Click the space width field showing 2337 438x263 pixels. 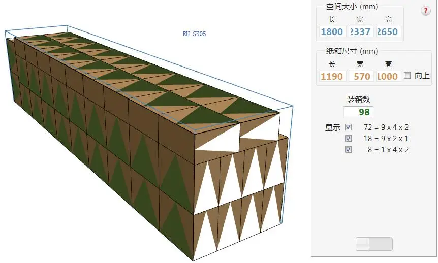point(361,31)
